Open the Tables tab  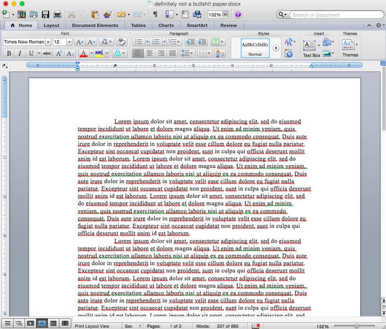(x=138, y=25)
